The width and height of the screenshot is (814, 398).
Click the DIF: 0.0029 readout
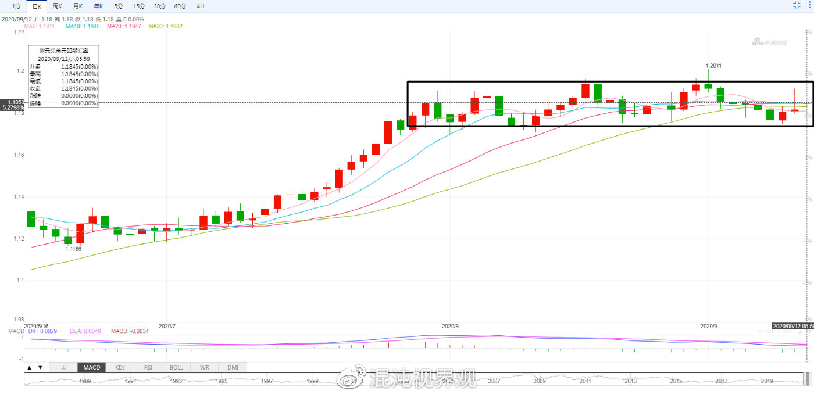point(42,331)
